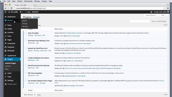View details for Livefyre Realtime Comments
Image resolution: width=172 pixels, height=97 pixels.
[x=79, y=61]
